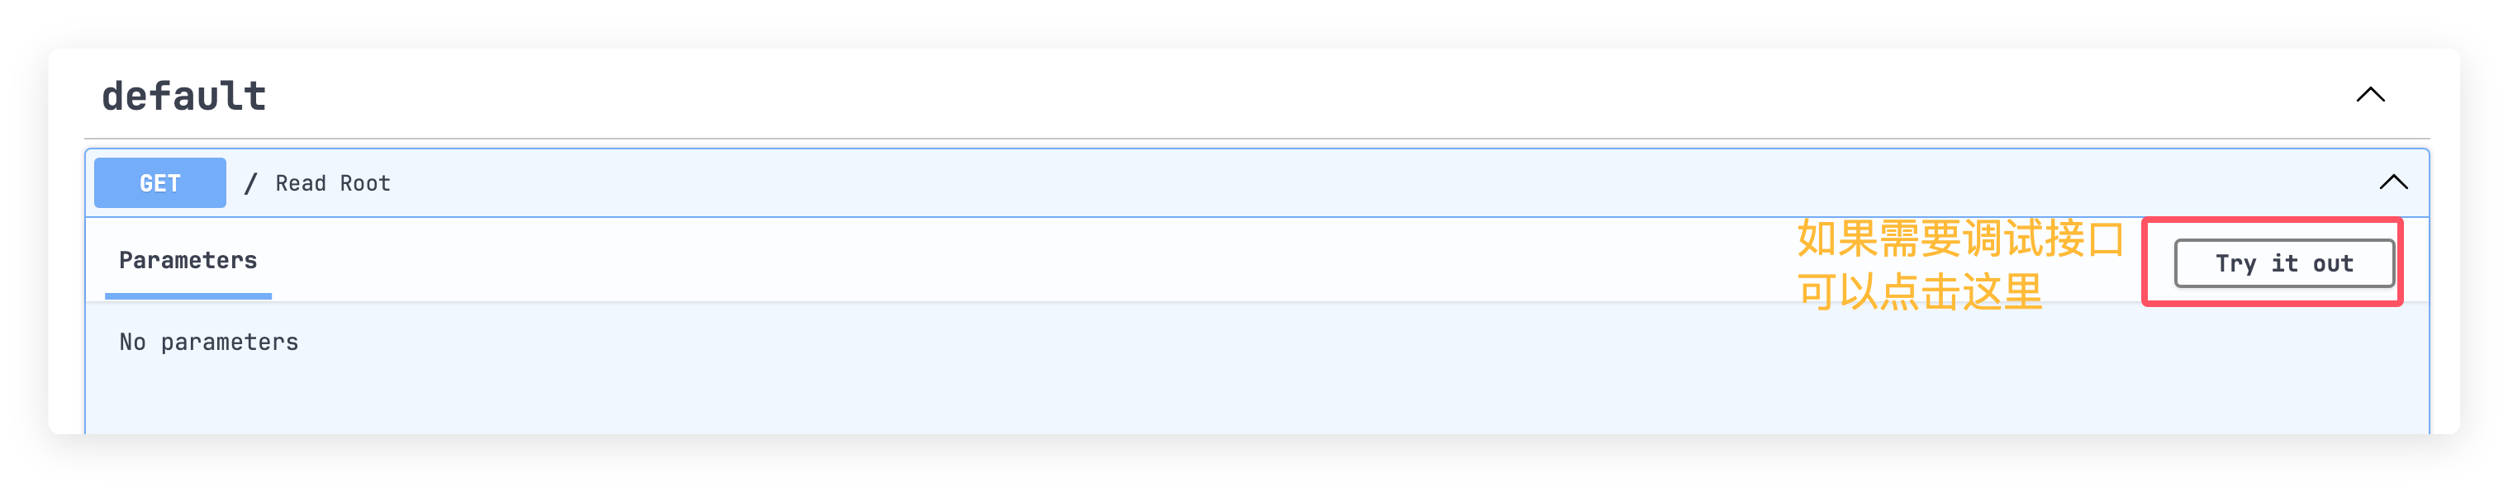Click the "/" endpoint path text

250,184
